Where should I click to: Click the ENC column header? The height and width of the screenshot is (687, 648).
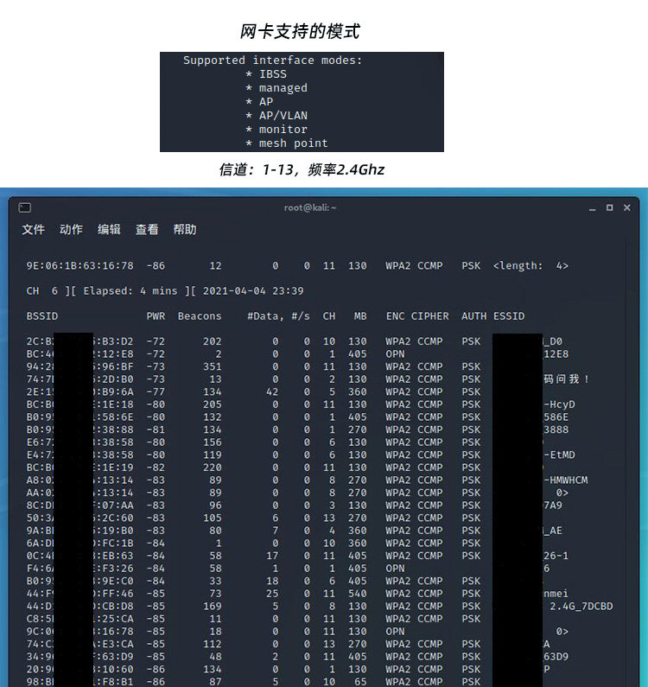click(x=395, y=316)
